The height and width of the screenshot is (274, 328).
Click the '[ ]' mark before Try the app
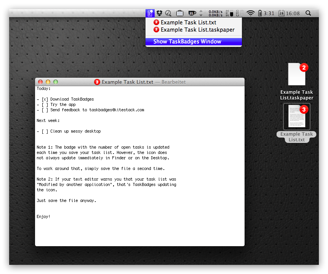pyautogui.click(x=45, y=105)
